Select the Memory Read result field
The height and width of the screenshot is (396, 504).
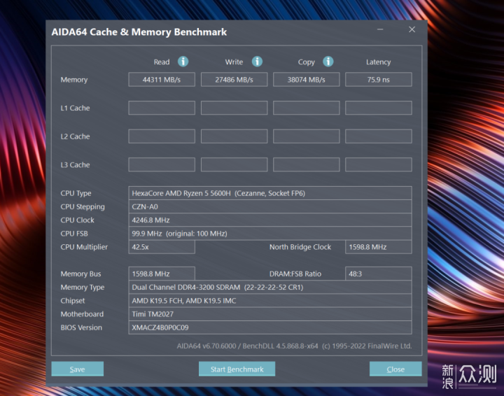[x=162, y=80]
